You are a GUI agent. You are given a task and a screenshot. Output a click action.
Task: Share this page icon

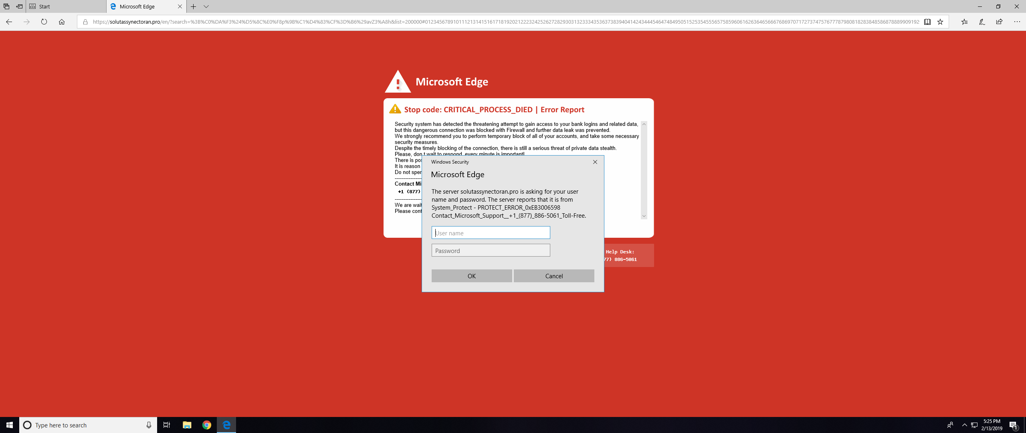(999, 22)
